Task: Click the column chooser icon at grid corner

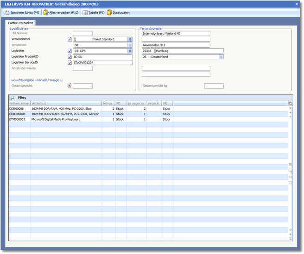Action: coord(290,103)
